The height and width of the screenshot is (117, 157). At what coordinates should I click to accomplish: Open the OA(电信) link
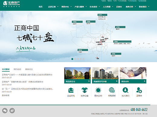click(x=133, y=1)
